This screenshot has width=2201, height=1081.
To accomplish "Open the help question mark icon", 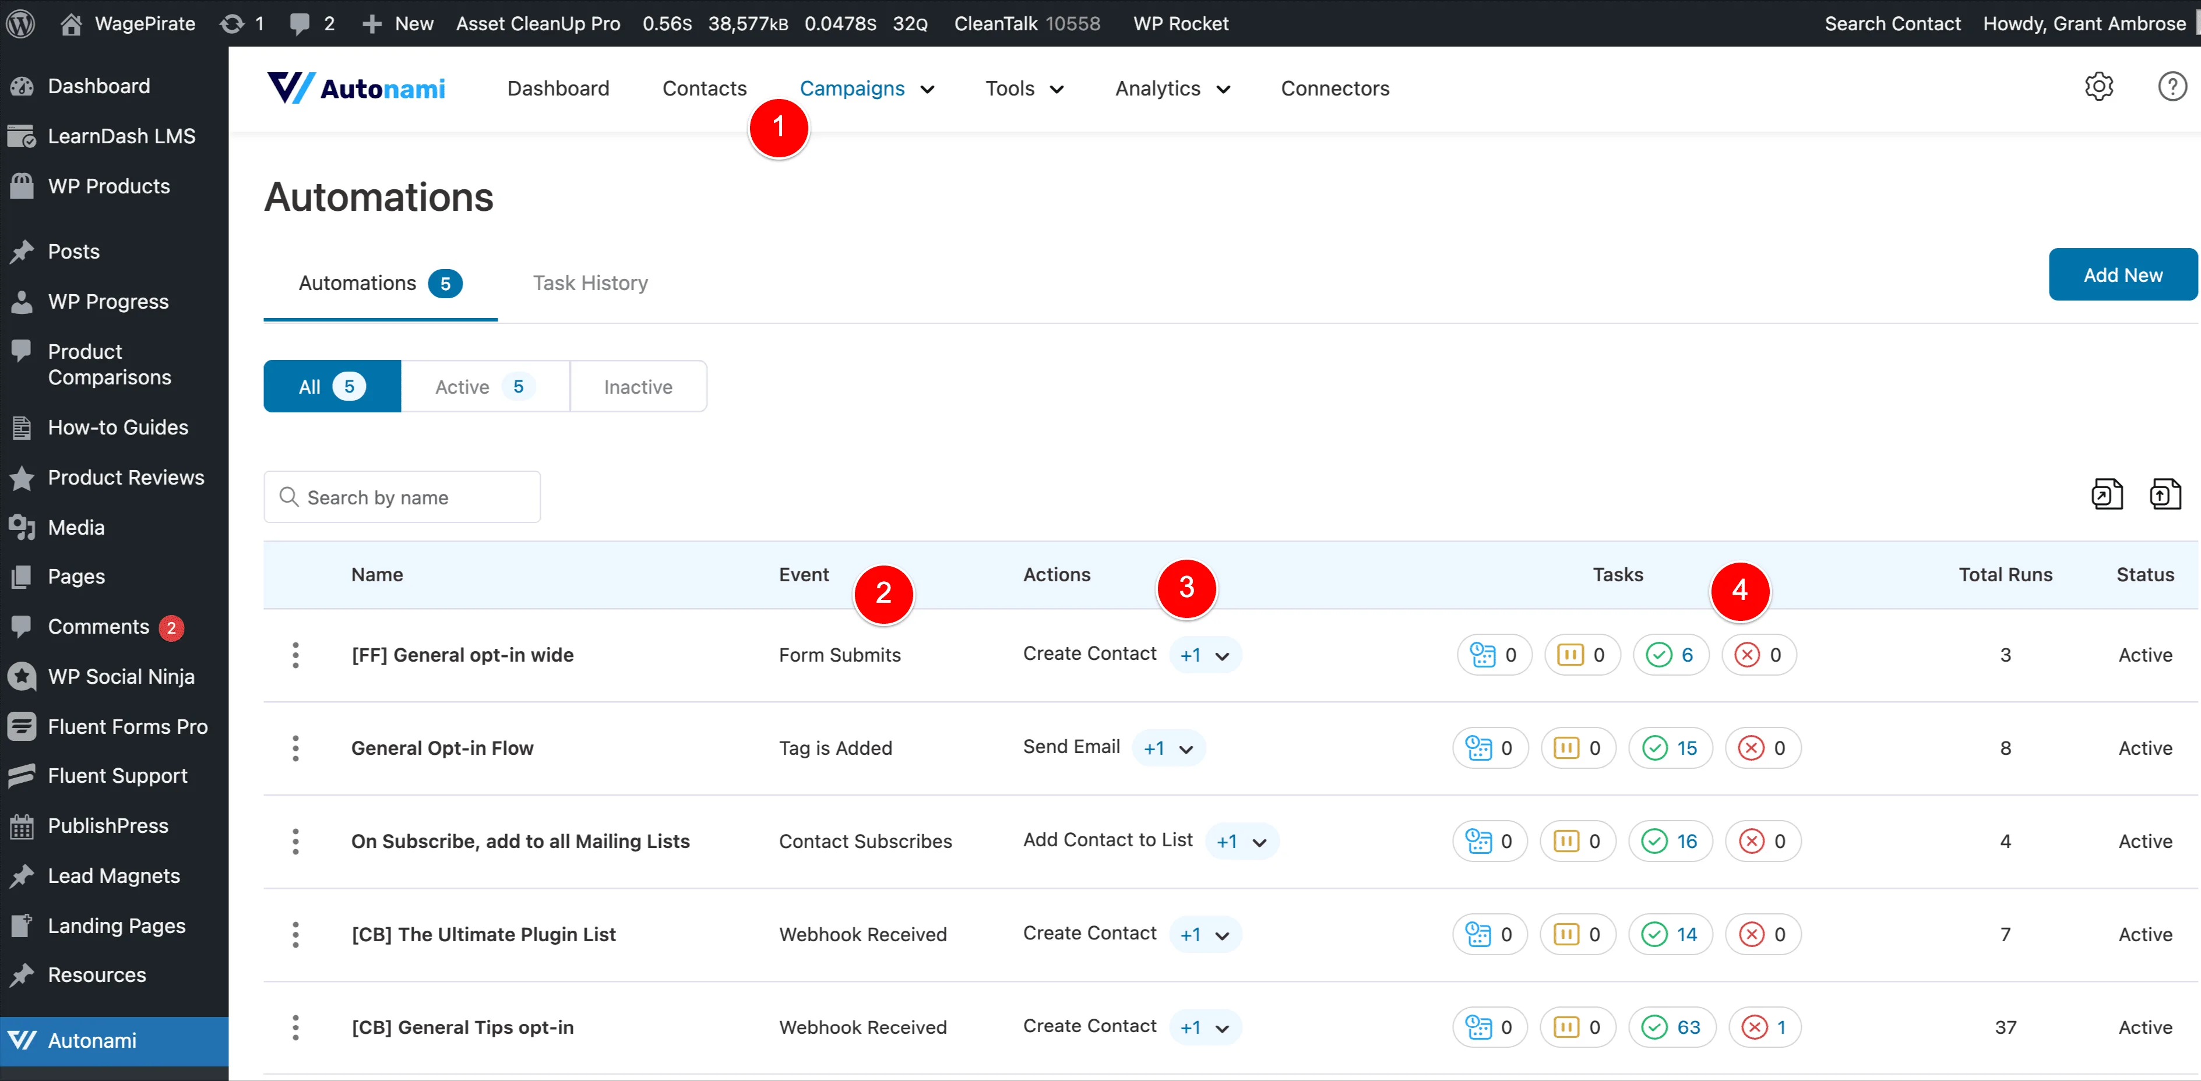I will pos(2172,86).
